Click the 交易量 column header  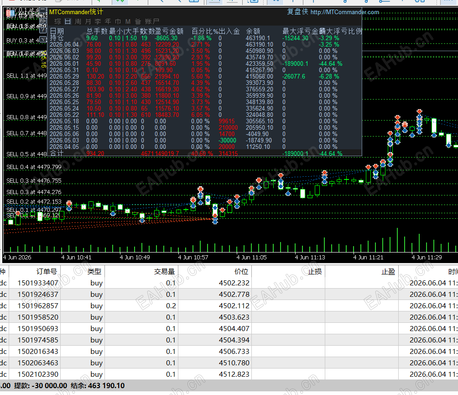click(164, 272)
